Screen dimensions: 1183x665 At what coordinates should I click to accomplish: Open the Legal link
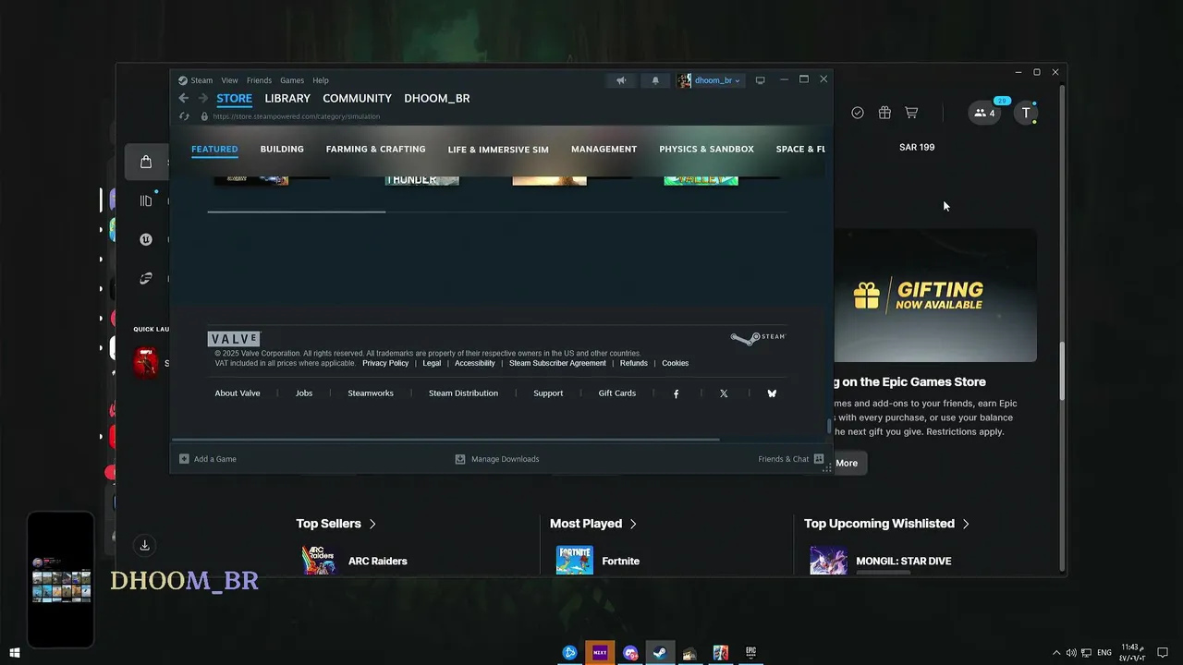432,363
